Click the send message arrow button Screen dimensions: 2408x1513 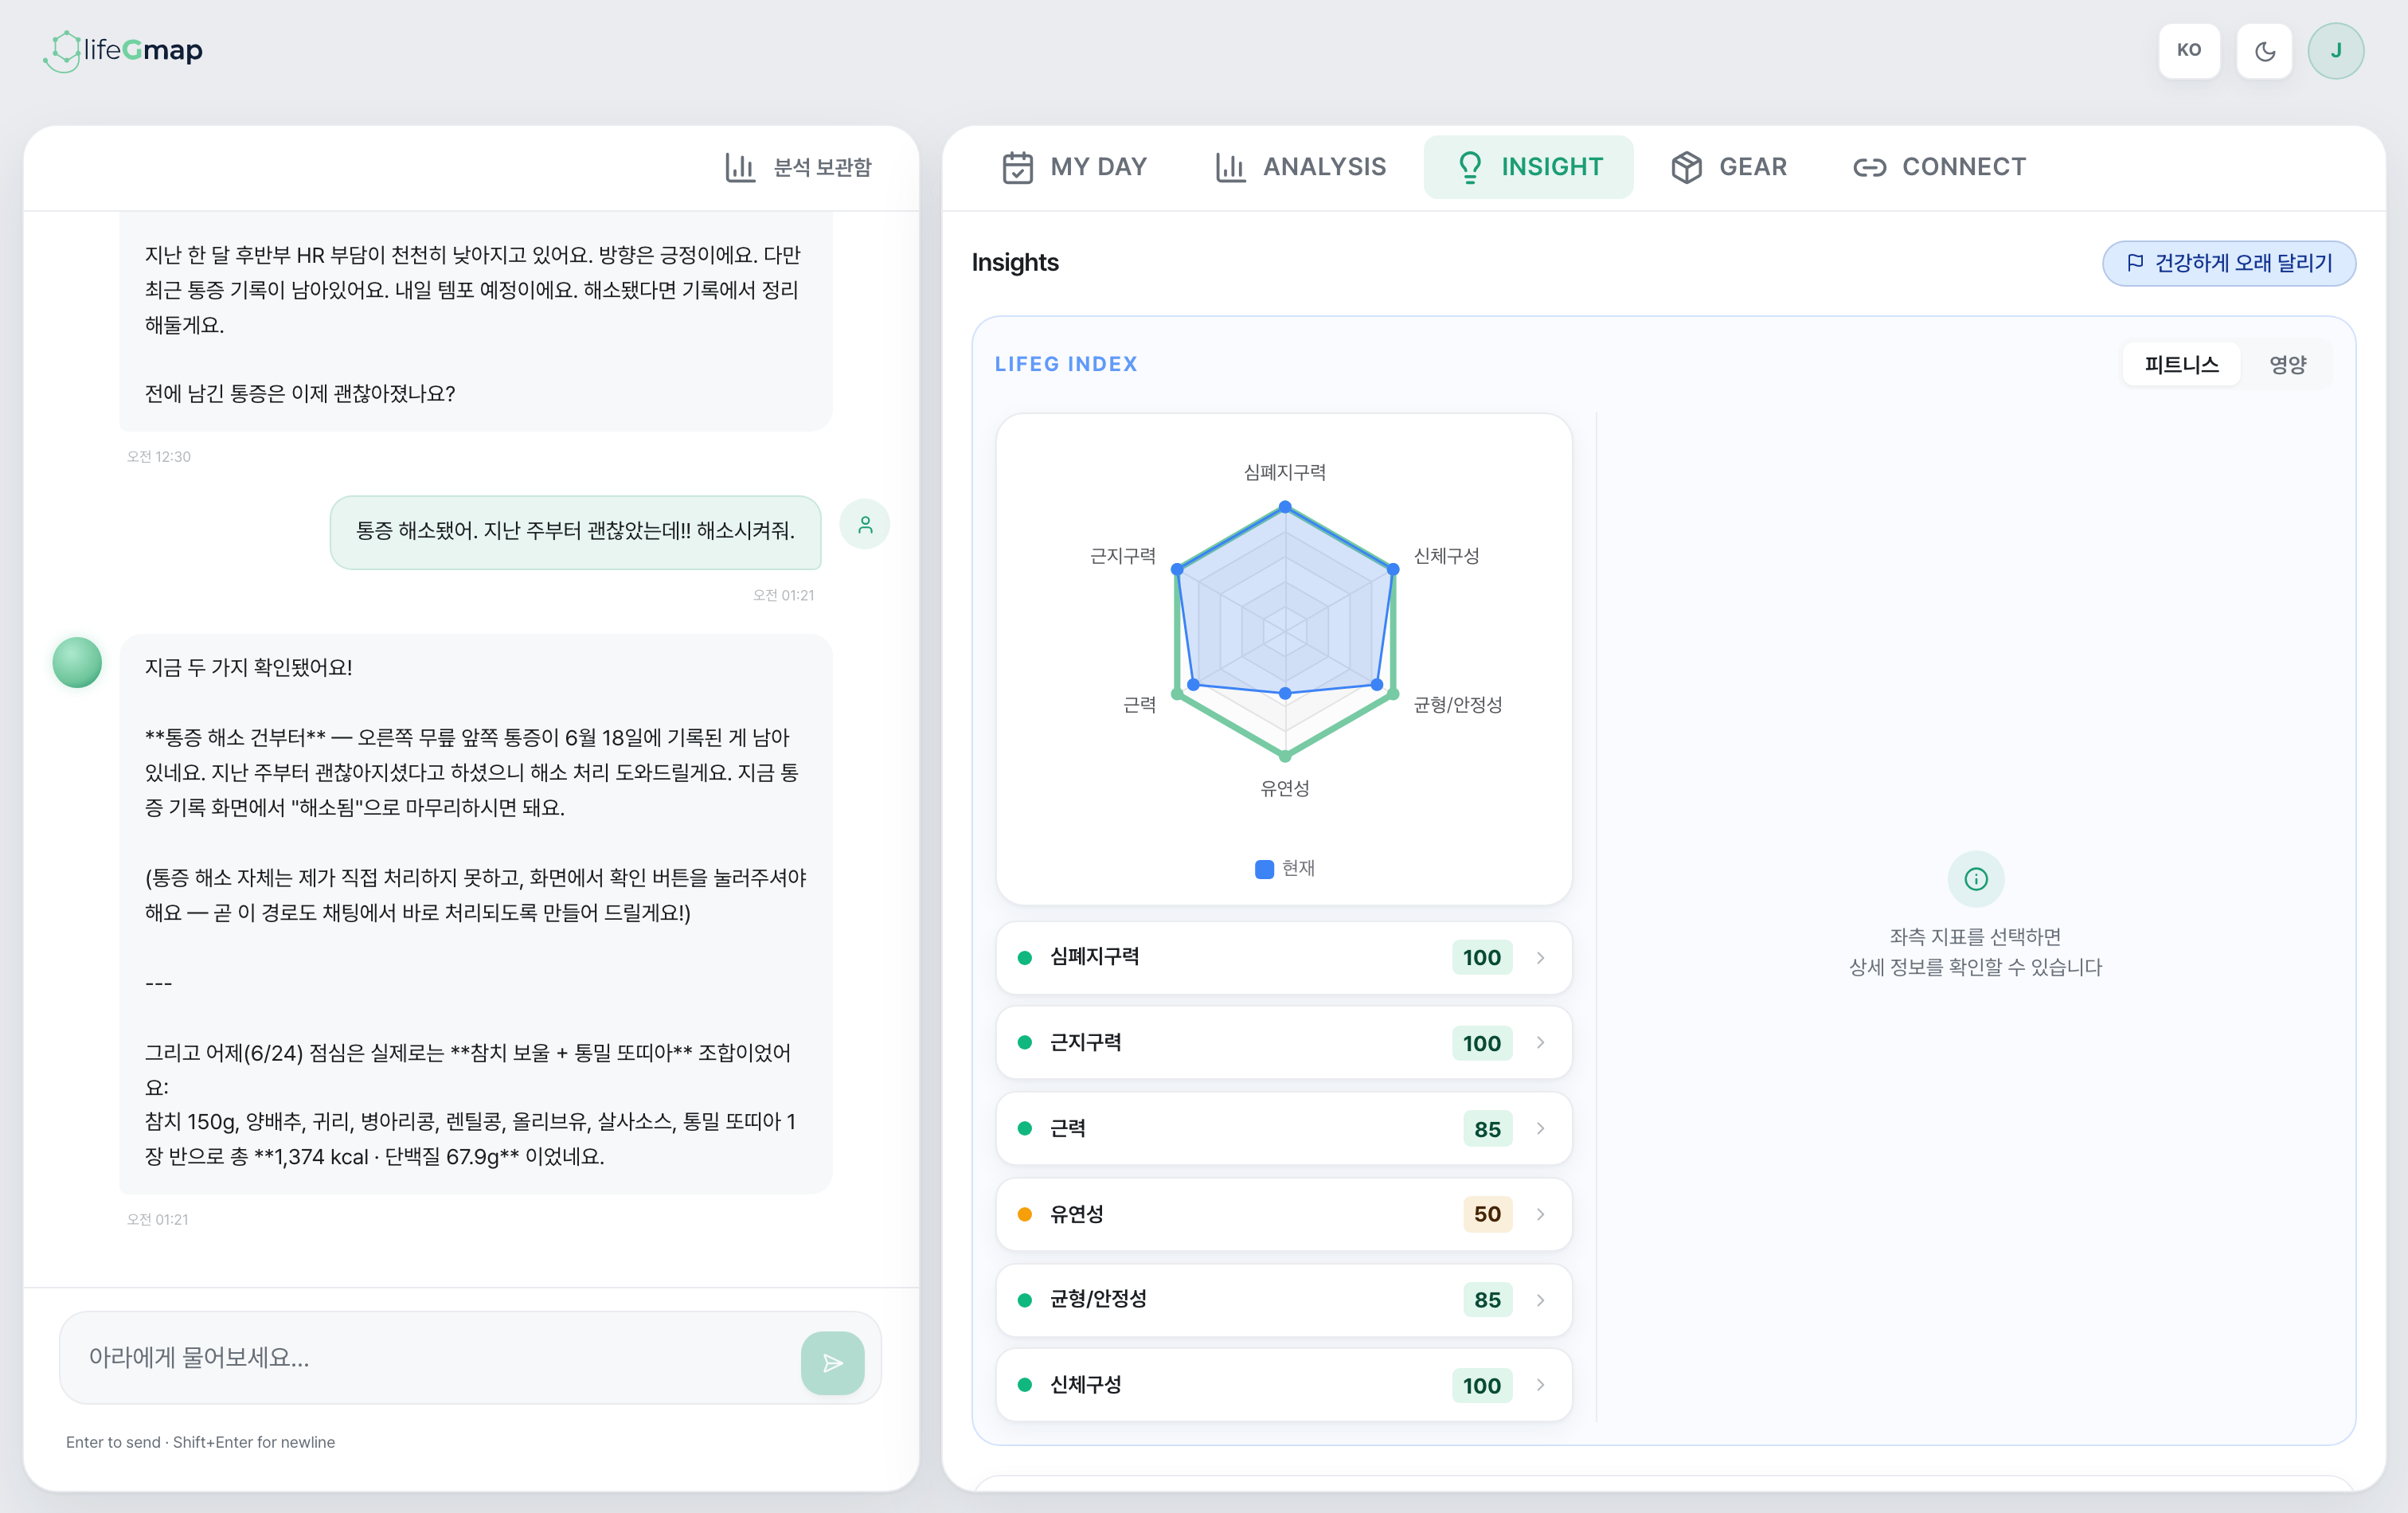tap(832, 1363)
